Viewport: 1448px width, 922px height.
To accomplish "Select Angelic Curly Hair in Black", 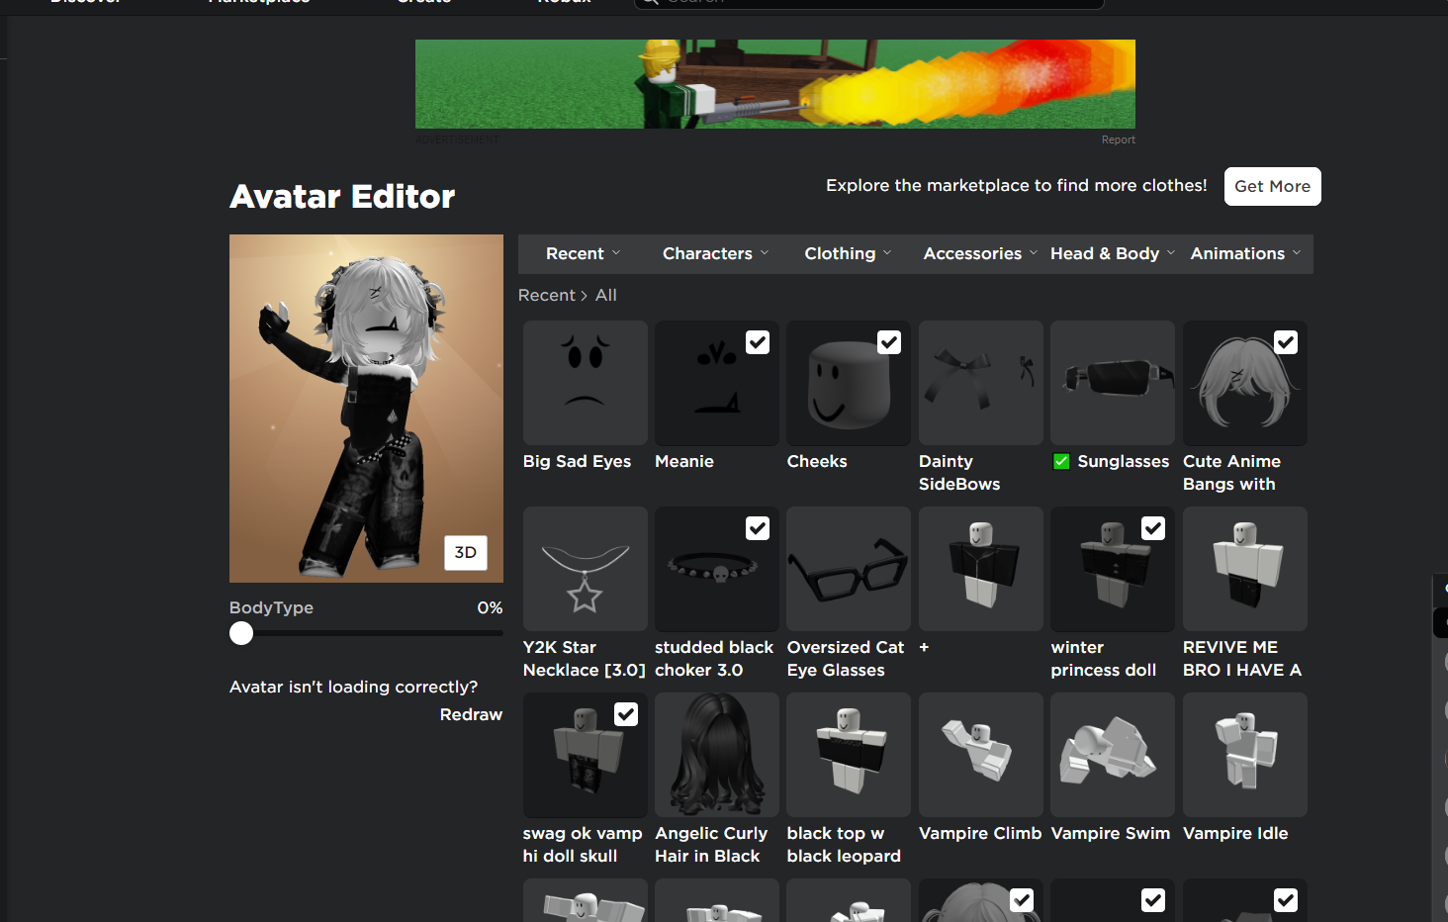I will [x=716, y=755].
